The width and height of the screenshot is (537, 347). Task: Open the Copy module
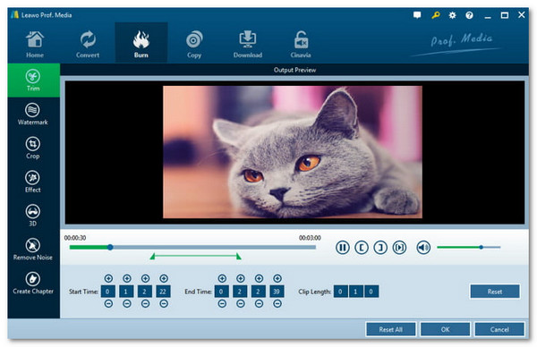tap(194, 44)
